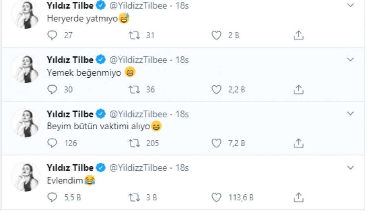Retweet 'Beyim bütün vaktimi alıyo' tweet
367x211 pixels.
click(134, 143)
